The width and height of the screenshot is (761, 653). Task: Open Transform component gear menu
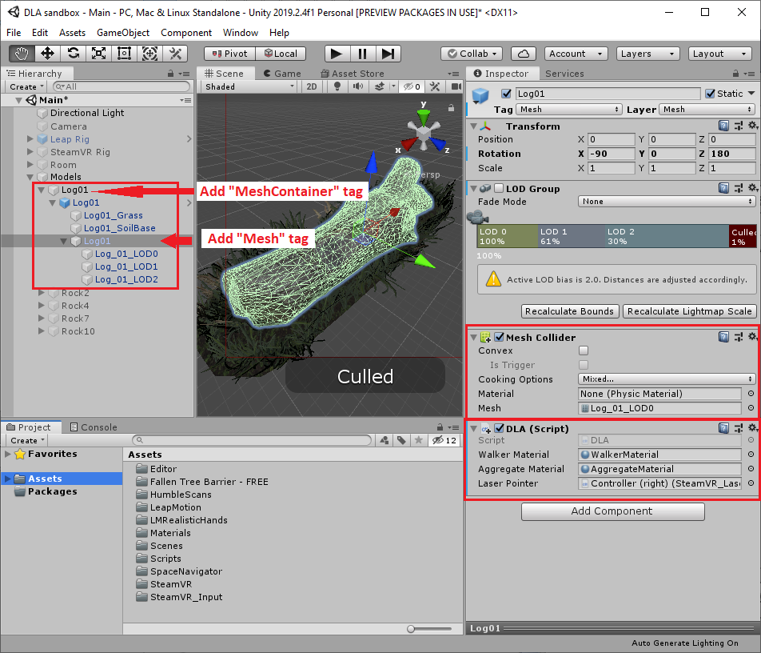(x=752, y=126)
